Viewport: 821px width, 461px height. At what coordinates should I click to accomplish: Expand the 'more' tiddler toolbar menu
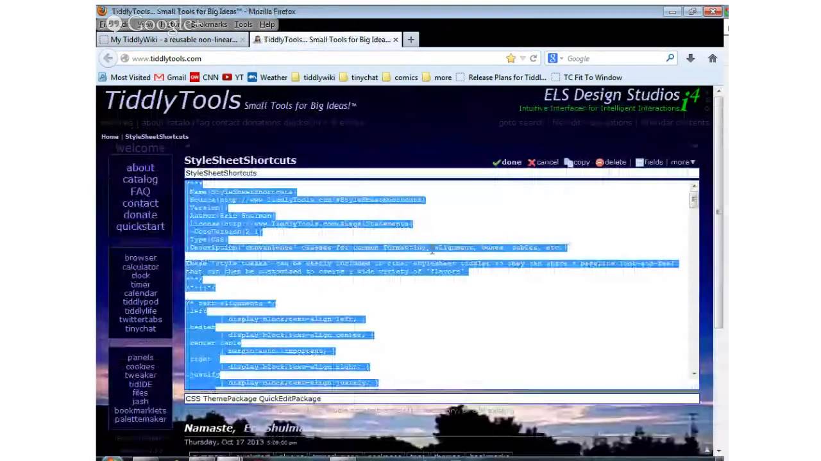[683, 162]
